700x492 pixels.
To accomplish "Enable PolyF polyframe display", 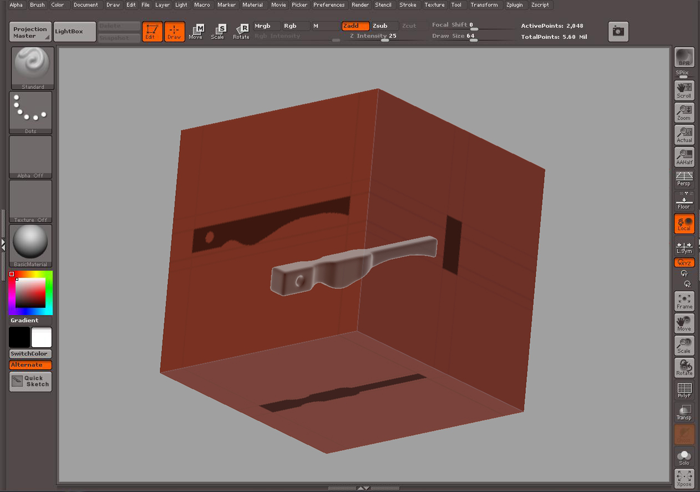I will (x=684, y=390).
